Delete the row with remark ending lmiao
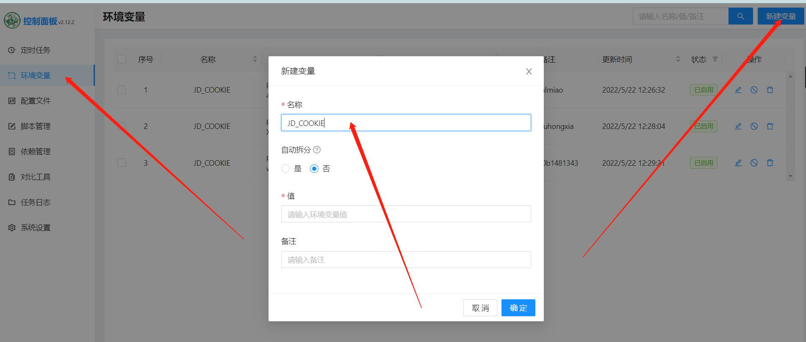 coord(770,90)
